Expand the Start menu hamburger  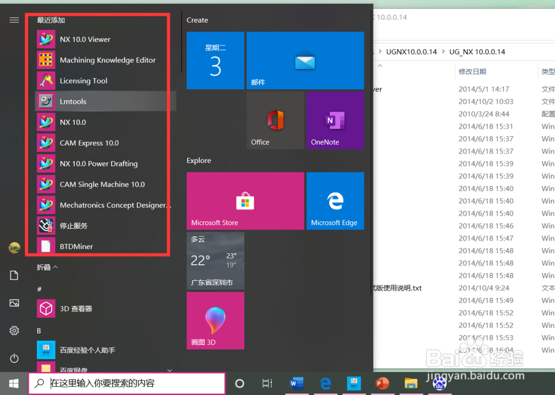click(14, 20)
